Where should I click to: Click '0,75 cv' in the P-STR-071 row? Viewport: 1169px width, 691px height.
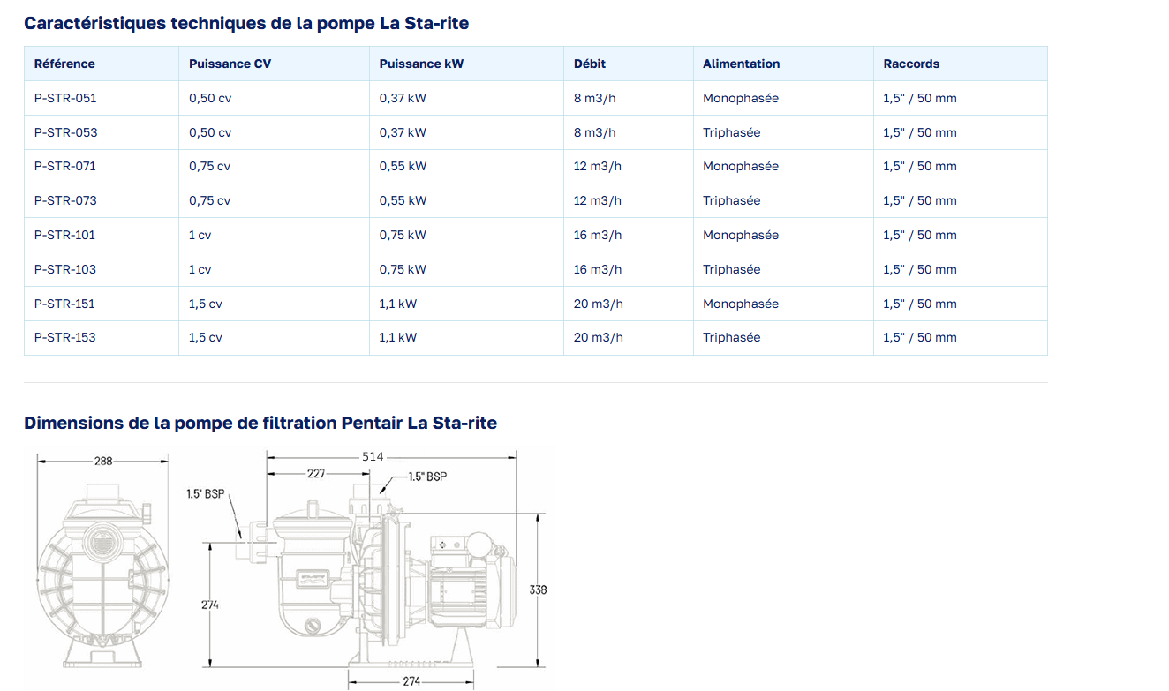pyautogui.click(x=209, y=166)
